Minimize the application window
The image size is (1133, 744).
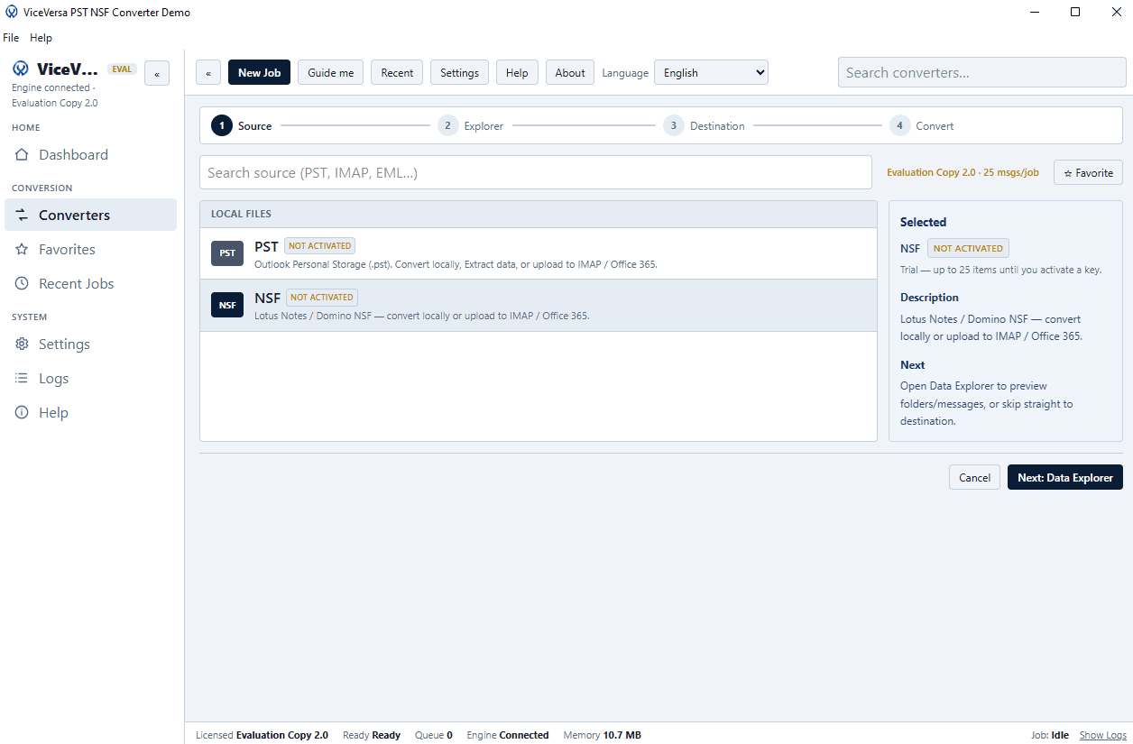[x=1034, y=13]
